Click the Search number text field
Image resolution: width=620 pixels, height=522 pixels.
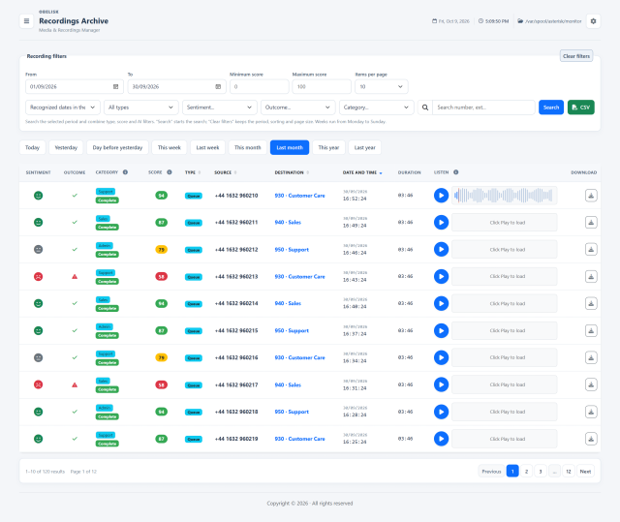click(483, 107)
